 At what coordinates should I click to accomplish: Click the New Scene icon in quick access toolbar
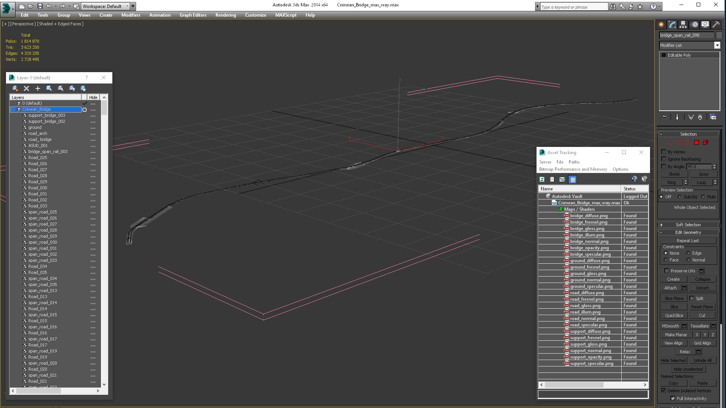click(x=22, y=6)
